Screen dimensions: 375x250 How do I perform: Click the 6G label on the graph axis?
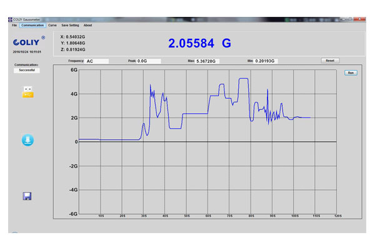point(73,70)
